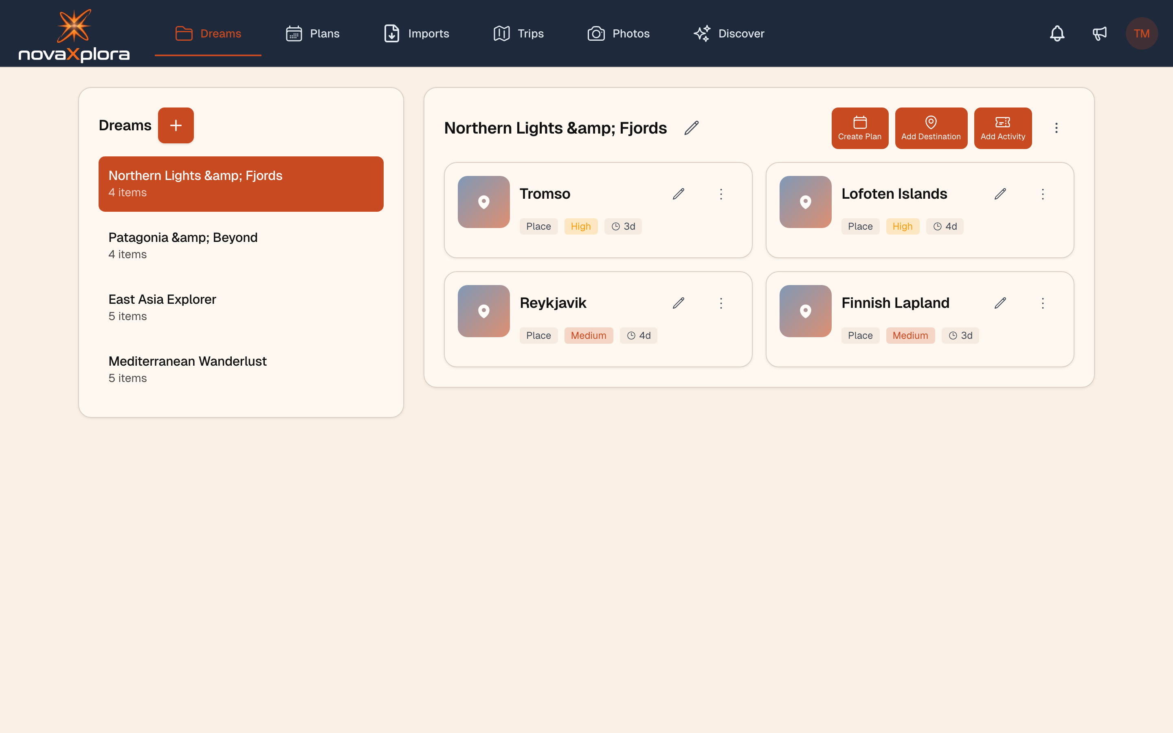Screen dimensions: 1173x733
Task: Open Finnish Lapland's three-dot menu
Action: [1043, 303]
